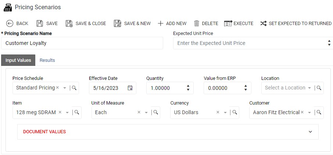Open the Unit of Measure dropdown arrow
The height and width of the screenshot is (155, 333).
tap(146, 112)
